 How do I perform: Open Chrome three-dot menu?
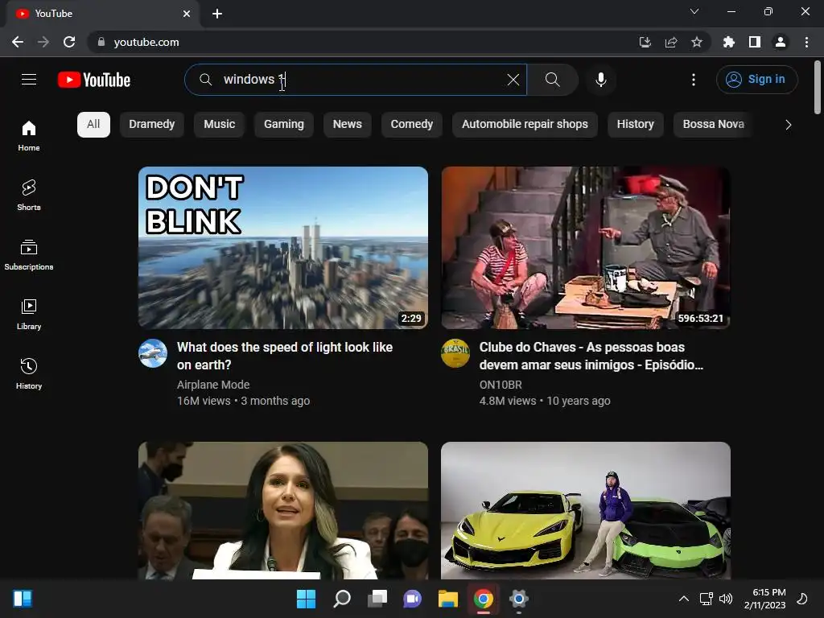[x=806, y=42]
